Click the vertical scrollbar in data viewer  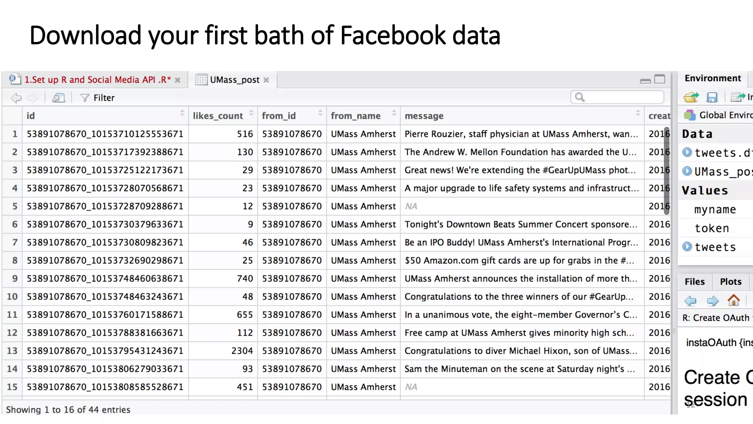tap(667, 170)
